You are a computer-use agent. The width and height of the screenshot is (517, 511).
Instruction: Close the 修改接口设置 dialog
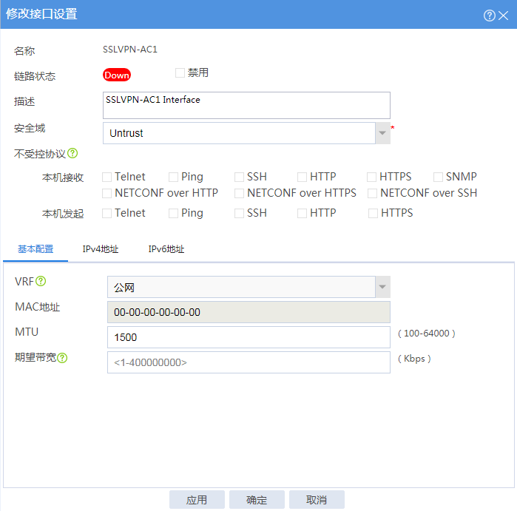(504, 16)
